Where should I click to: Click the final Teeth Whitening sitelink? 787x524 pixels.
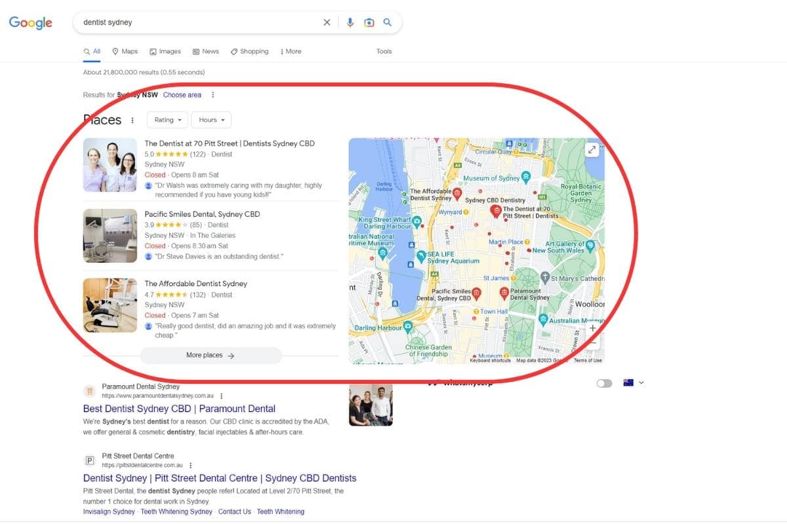[x=281, y=512]
